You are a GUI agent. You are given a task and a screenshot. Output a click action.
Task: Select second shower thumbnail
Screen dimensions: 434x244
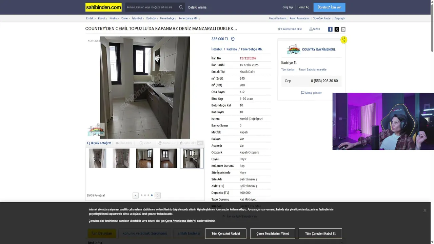(121, 158)
